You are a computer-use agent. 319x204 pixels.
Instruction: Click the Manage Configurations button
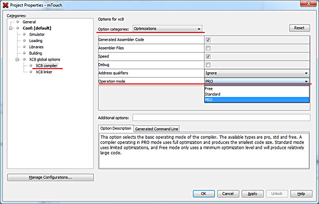point(51,177)
